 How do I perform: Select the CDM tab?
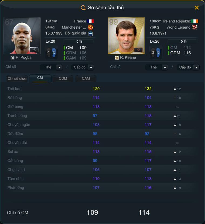point(63,79)
